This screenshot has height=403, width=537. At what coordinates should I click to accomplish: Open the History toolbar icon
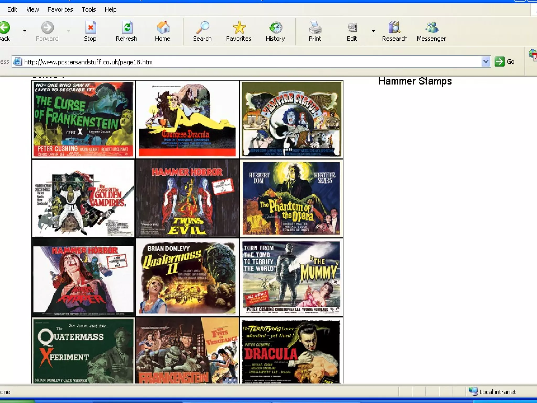coord(275,28)
